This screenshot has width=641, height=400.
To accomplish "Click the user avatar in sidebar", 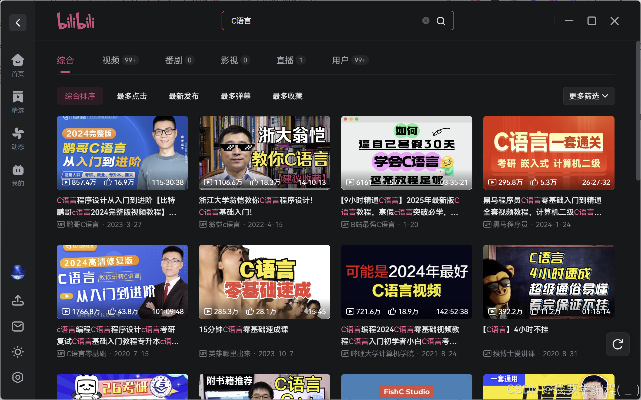I will tap(18, 272).
